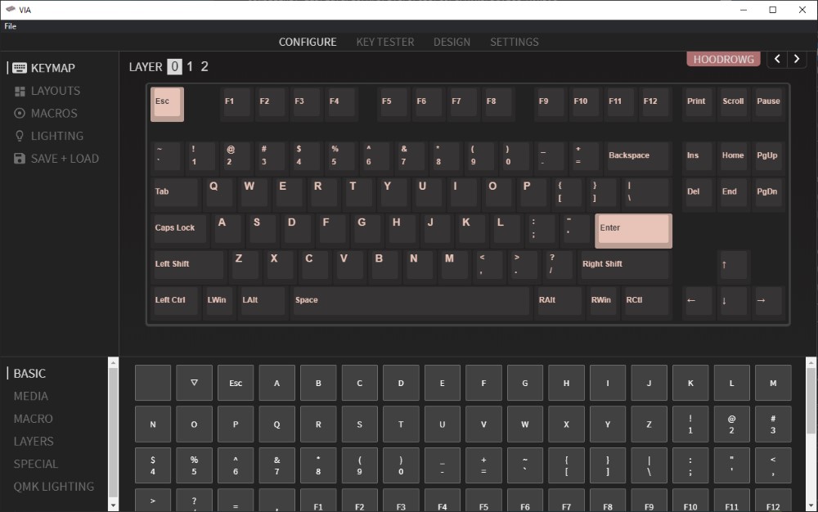Select the Enter key on keyboard
818x512 pixels.
pos(633,230)
